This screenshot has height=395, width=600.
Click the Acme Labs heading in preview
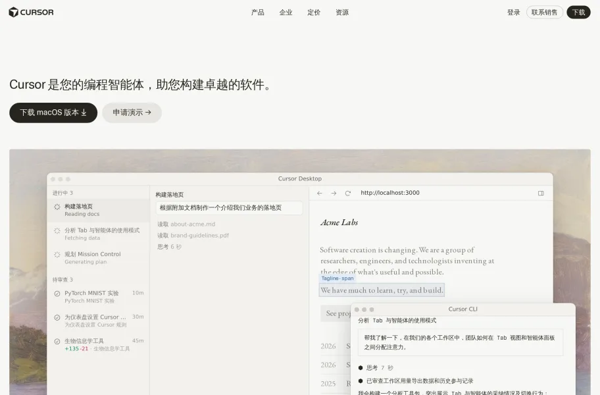point(339,223)
